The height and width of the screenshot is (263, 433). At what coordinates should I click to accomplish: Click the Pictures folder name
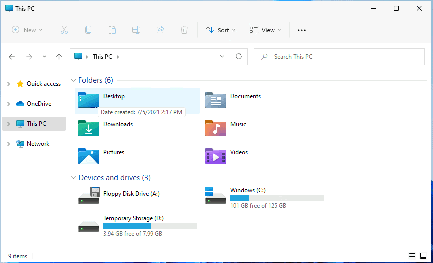pyautogui.click(x=114, y=152)
